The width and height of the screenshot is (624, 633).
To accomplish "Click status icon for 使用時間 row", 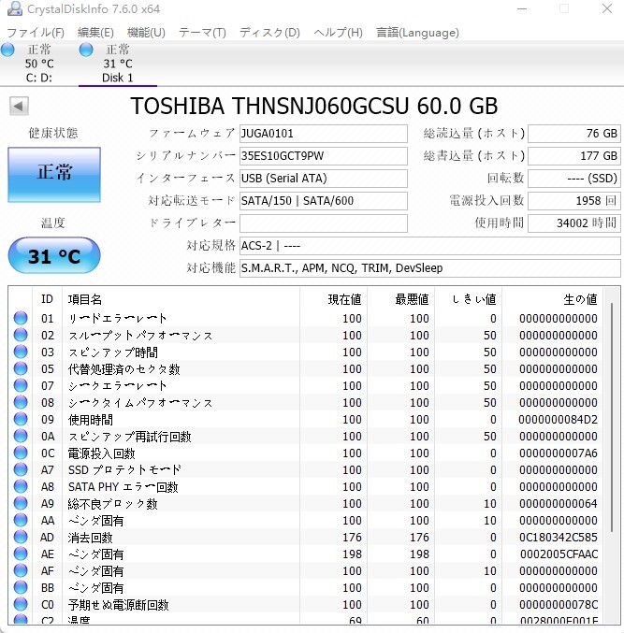I will [x=21, y=420].
